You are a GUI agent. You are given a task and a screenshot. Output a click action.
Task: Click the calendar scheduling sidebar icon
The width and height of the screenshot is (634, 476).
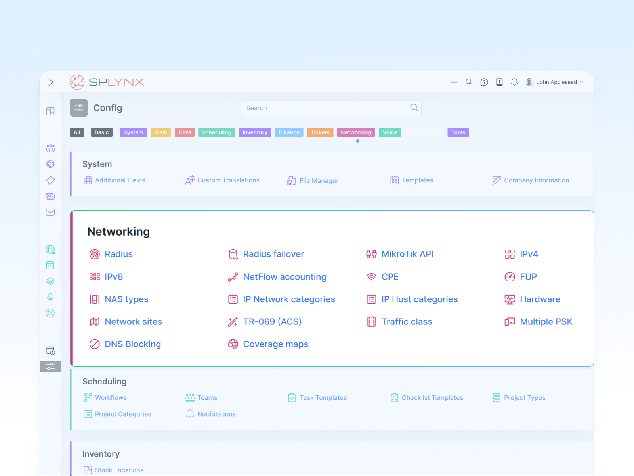point(50,265)
